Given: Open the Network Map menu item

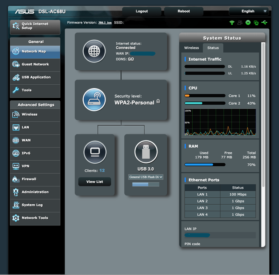Looking at the screenshot, I should click(35, 52).
